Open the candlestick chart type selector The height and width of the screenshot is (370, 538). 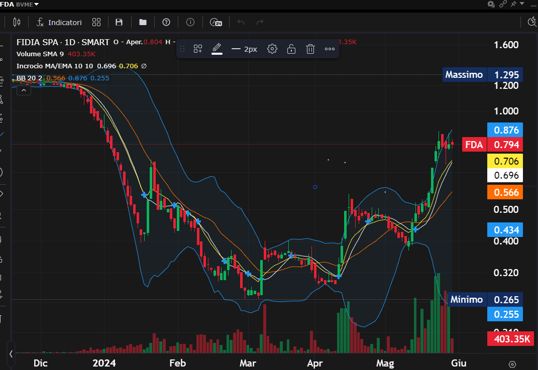[17, 22]
